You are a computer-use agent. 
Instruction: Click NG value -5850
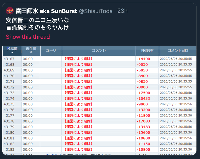[142, 70]
